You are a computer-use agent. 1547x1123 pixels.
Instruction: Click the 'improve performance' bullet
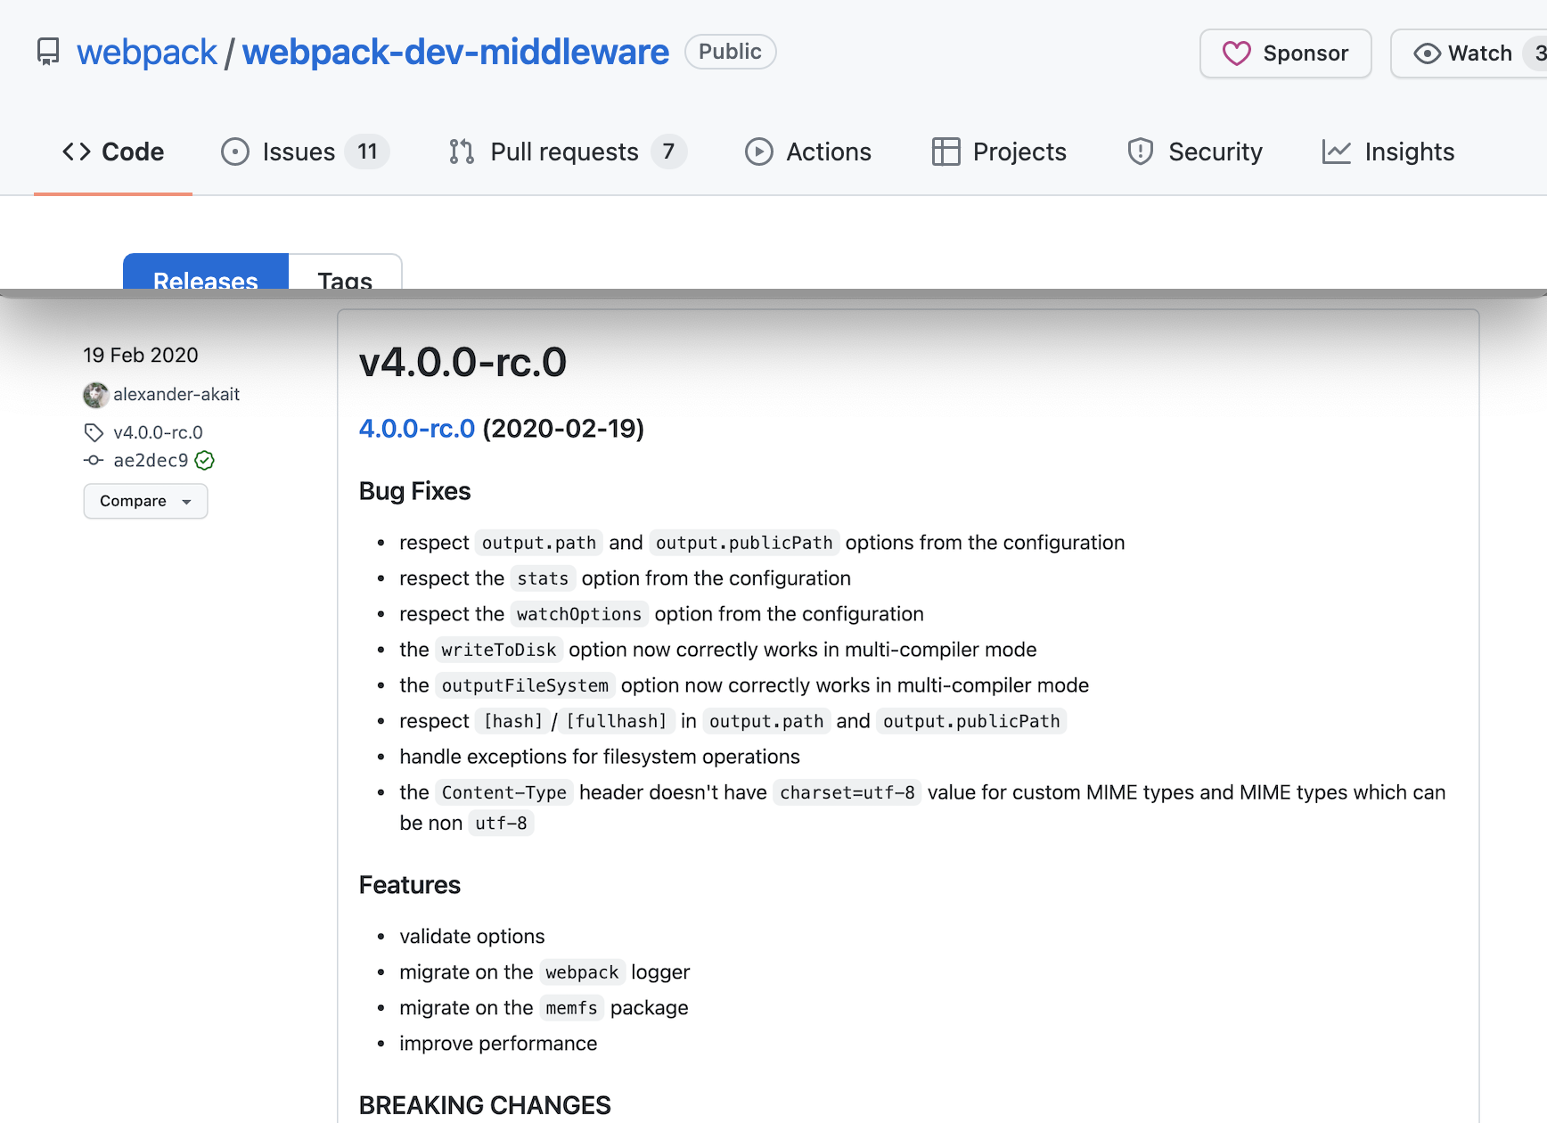[x=498, y=1044]
